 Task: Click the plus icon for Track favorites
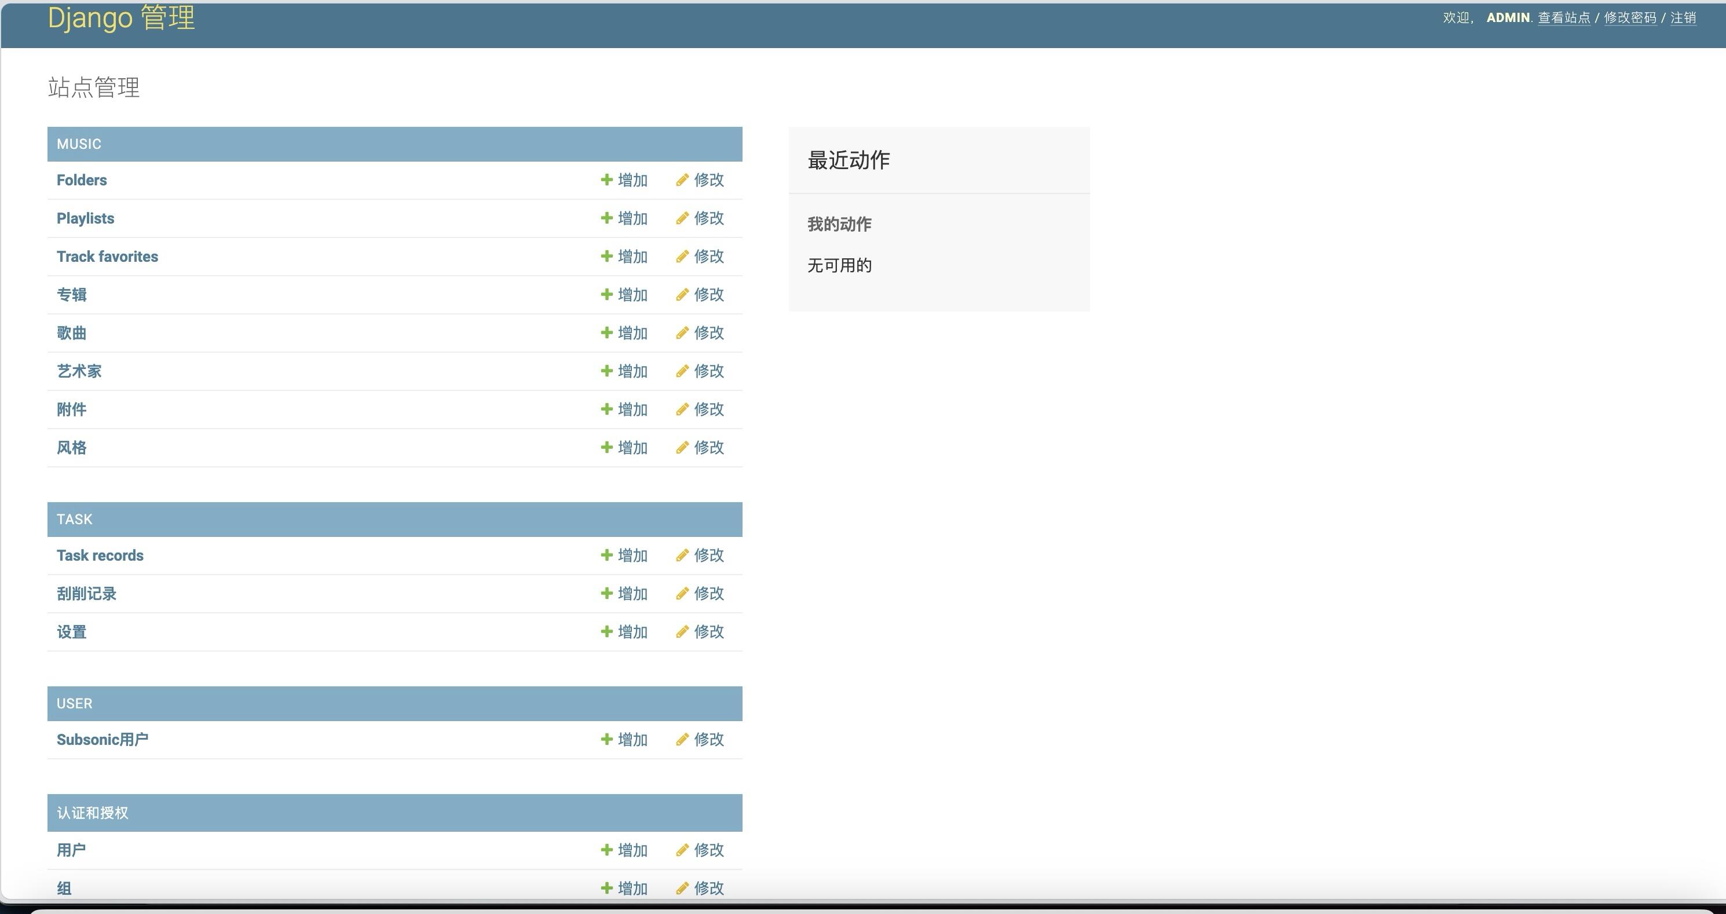click(x=606, y=256)
